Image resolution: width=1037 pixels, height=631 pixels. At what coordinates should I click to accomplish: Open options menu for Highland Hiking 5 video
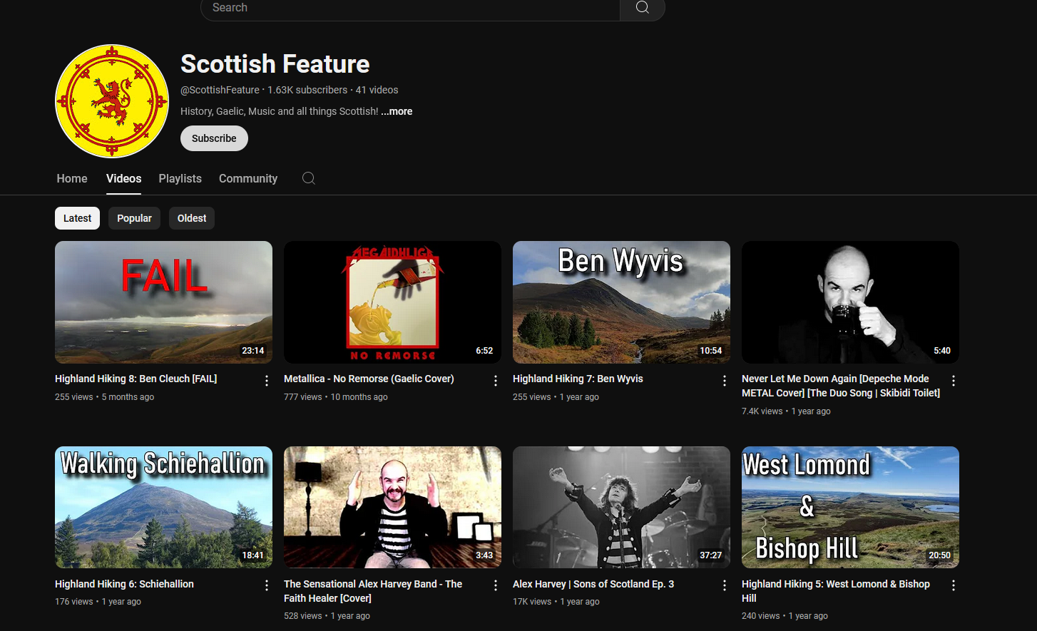(954, 585)
